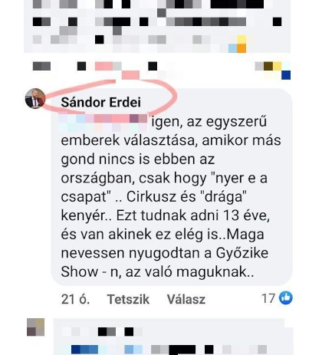Screen dimensions: 322x355
Task: Reply to the comment via Válasz
Action: 186,299
